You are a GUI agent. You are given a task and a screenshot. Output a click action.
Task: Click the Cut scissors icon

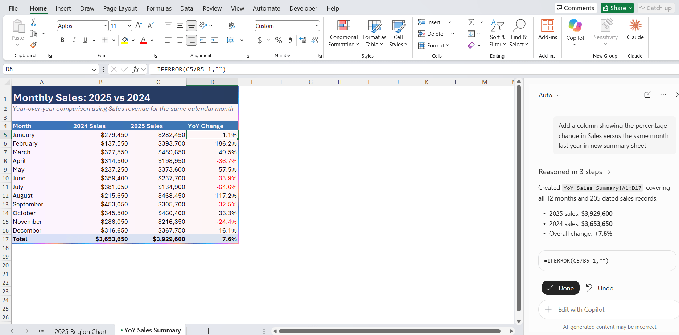coord(33,22)
